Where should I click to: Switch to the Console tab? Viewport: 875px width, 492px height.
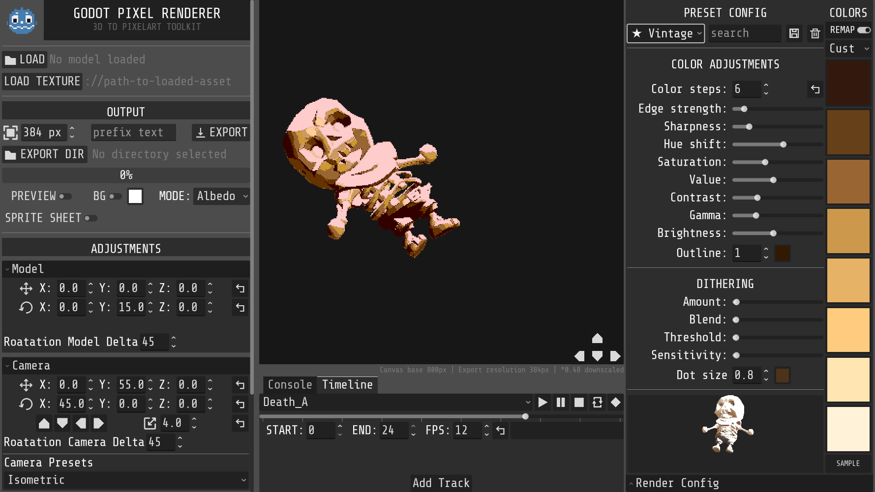[x=290, y=385]
